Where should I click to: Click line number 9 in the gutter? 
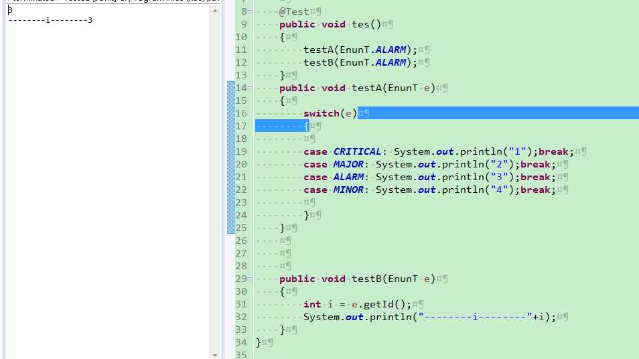coord(244,25)
